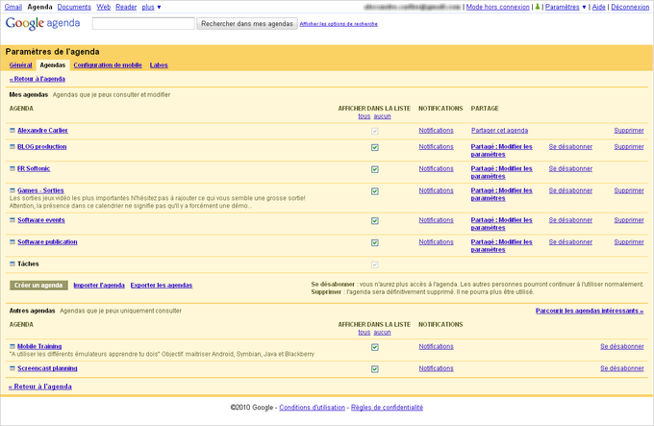Open Notifications for Screencast planning
The image size is (654, 426).
coord(436,368)
